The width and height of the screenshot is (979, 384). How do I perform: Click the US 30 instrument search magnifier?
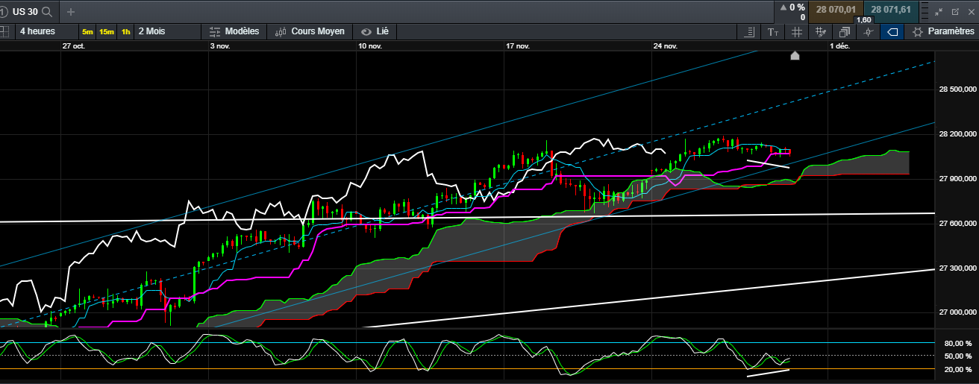click(47, 12)
